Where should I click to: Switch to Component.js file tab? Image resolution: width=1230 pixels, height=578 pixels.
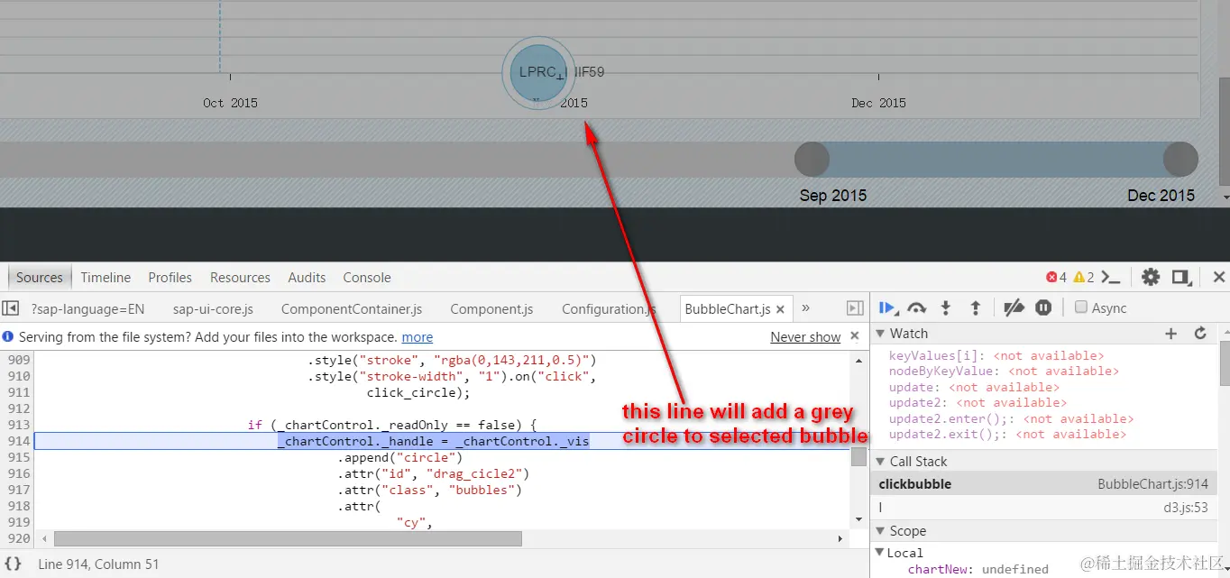(x=491, y=308)
